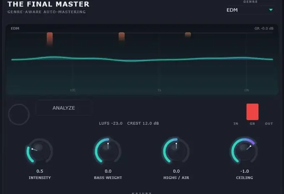Click the Intensity value 0.5
284x194 pixels.
pyautogui.click(x=40, y=171)
